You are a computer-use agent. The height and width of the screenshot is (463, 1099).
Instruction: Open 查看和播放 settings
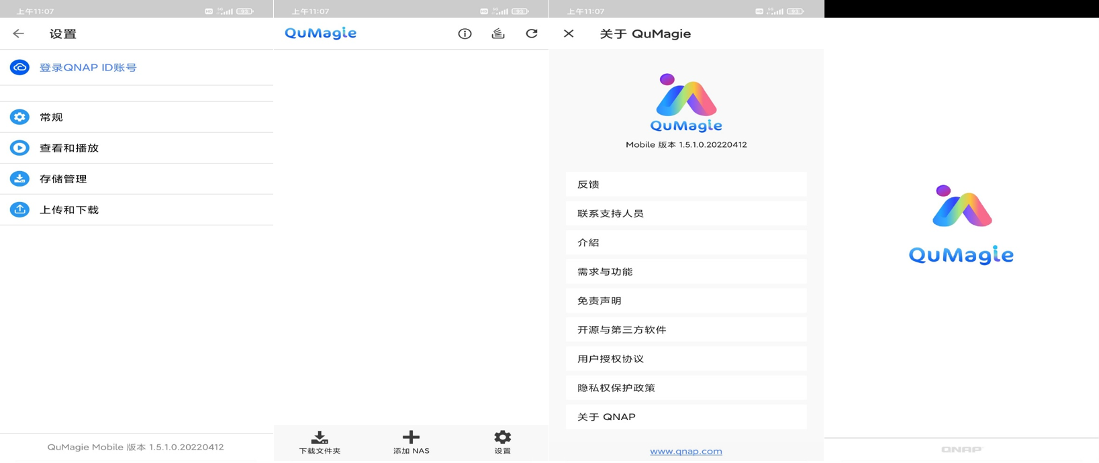coord(136,148)
